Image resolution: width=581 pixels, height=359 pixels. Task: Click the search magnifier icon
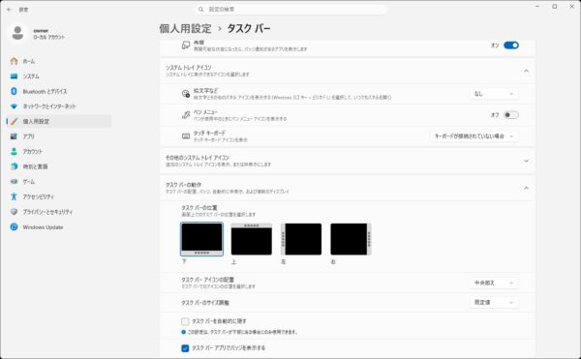click(x=200, y=10)
